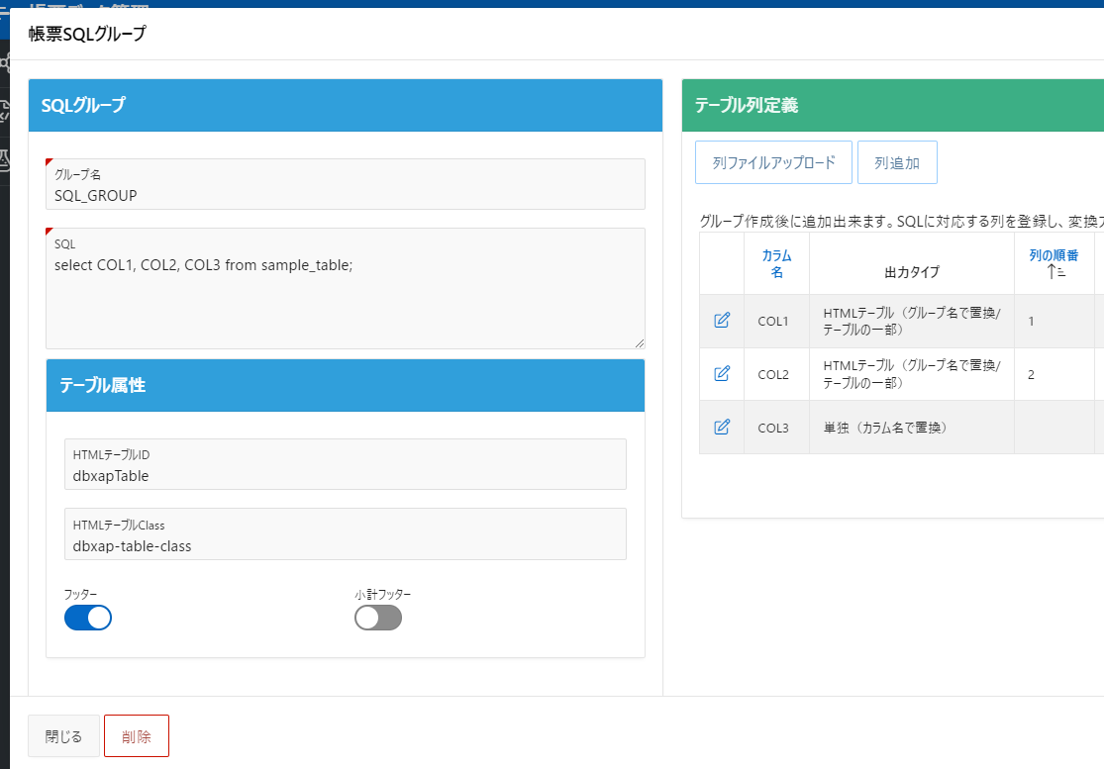Delete the SQL group using 削除
The height and width of the screenshot is (769, 1104).
click(136, 735)
